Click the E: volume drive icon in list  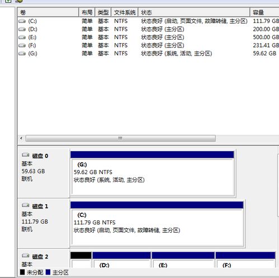22,37
